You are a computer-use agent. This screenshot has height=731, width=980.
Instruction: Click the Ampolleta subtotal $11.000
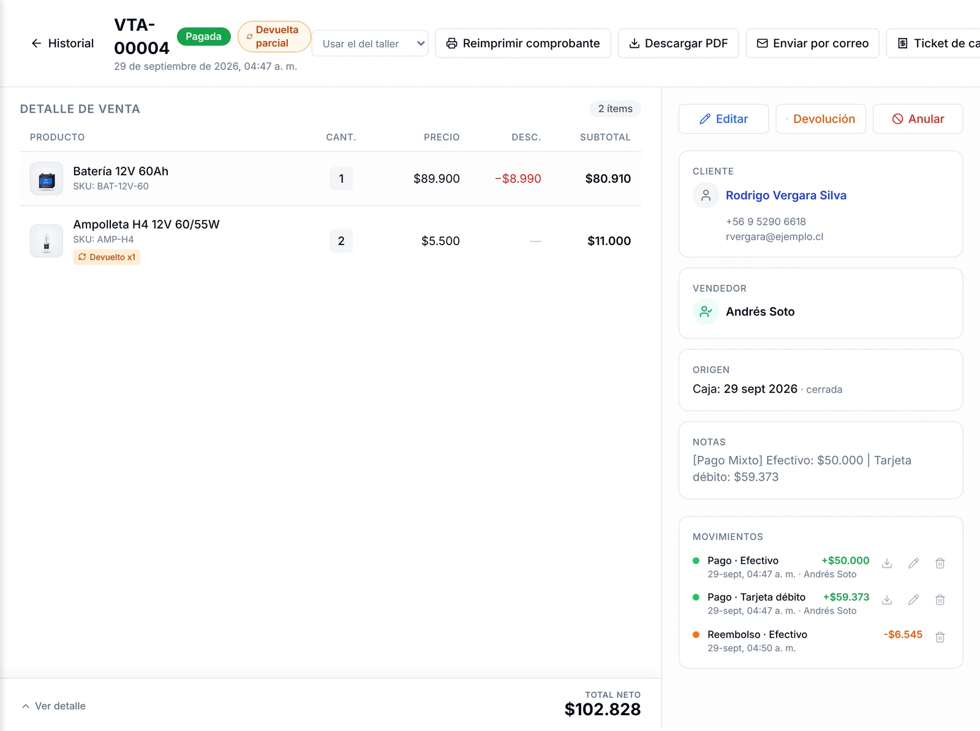point(609,241)
